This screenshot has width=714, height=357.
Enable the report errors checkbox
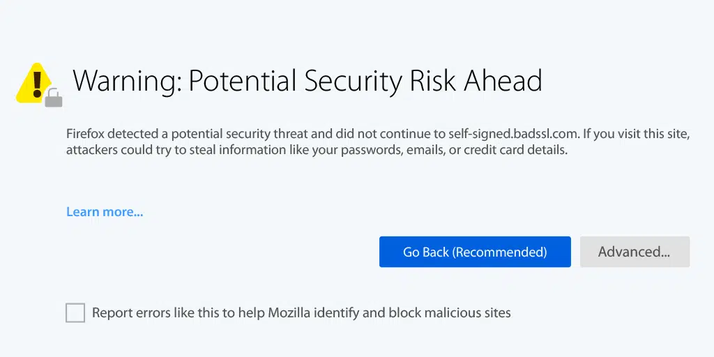(75, 313)
